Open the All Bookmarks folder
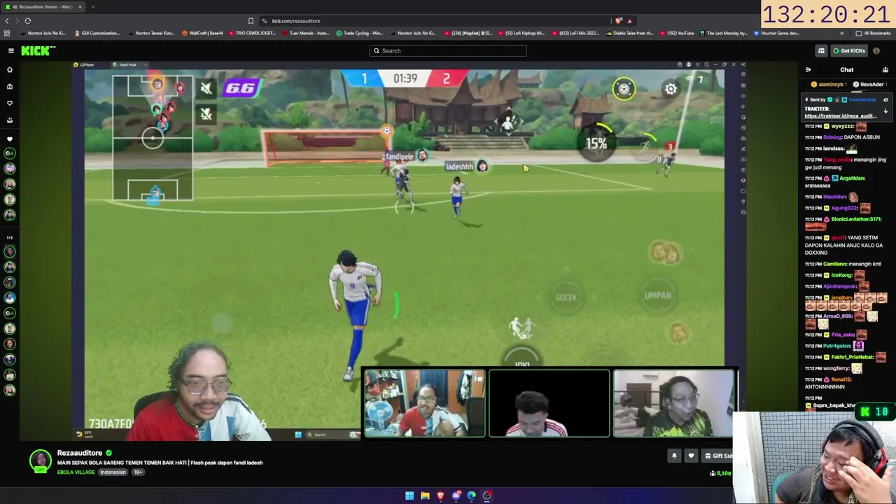 tap(874, 33)
